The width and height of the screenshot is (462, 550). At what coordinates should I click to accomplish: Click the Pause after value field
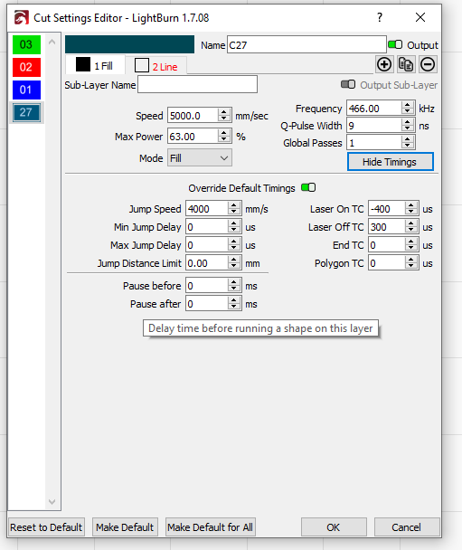pyautogui.click(x=207, y=304)
